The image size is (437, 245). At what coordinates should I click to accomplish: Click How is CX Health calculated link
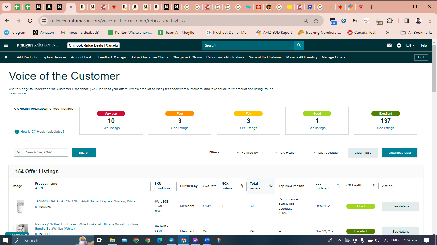coord(43,132)
